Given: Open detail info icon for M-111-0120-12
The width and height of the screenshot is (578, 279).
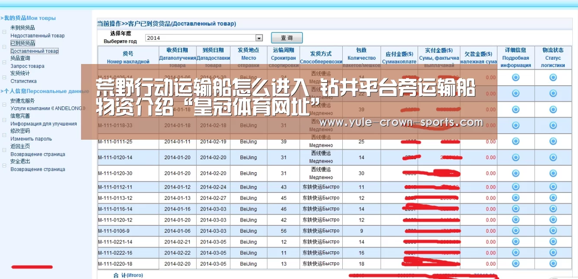Looking at the screenshot, I should (516, 220).
